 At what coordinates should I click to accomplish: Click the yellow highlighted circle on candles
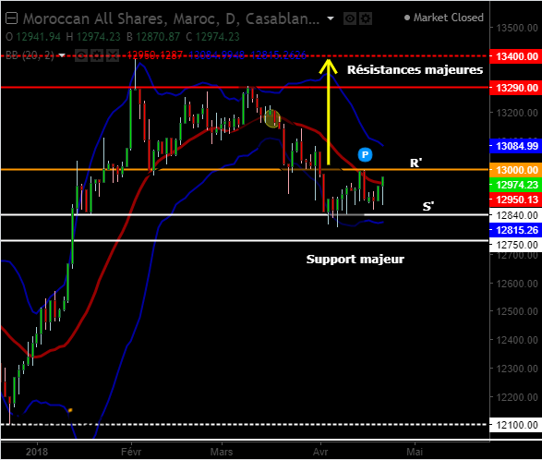[x=272, y=118]
